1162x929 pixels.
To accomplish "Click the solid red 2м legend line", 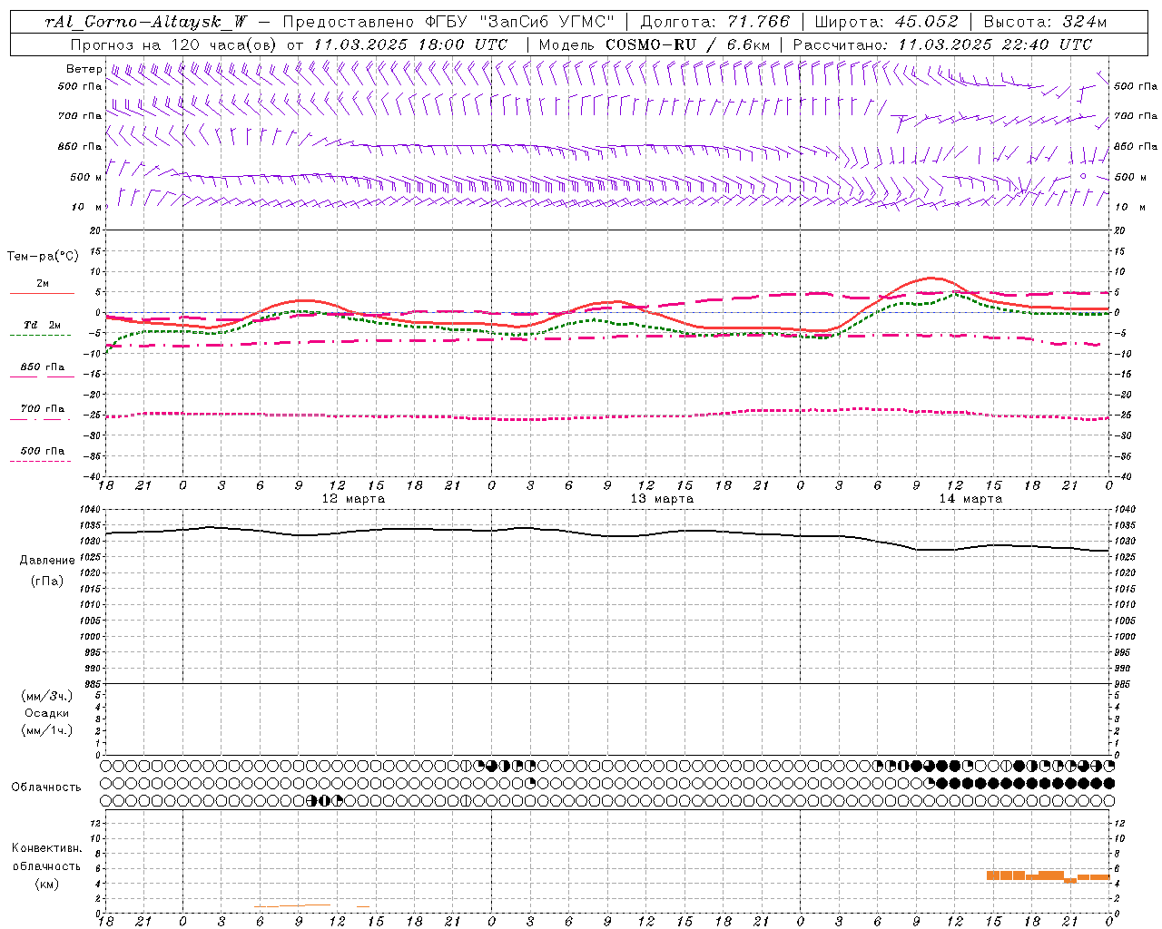I will (x=42, y=294).
